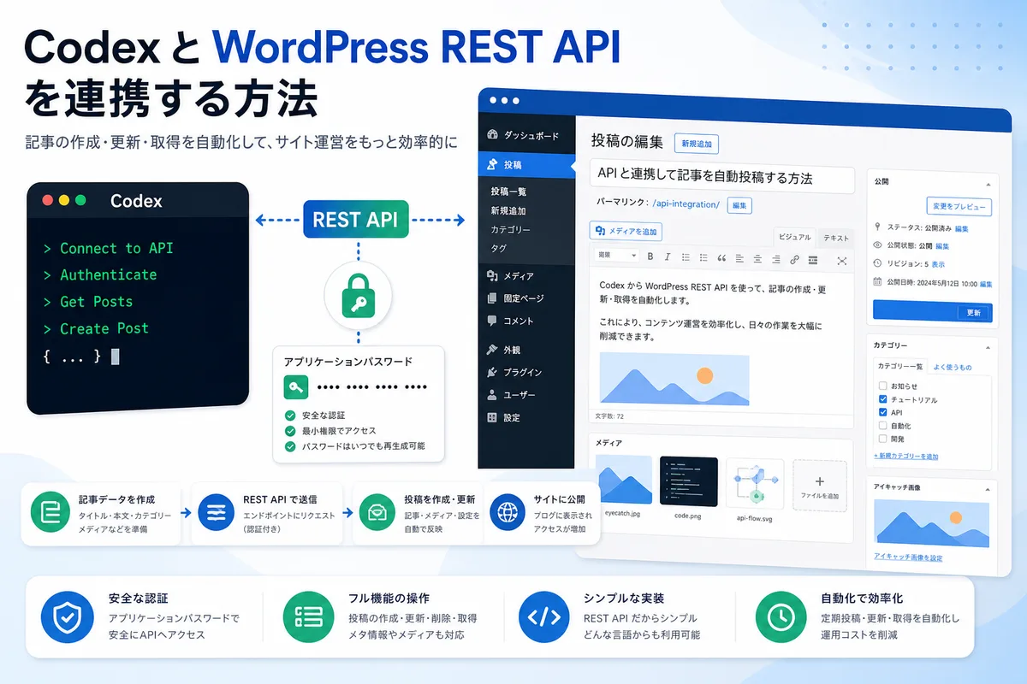Click the 変更をプレビュー button

959,207
